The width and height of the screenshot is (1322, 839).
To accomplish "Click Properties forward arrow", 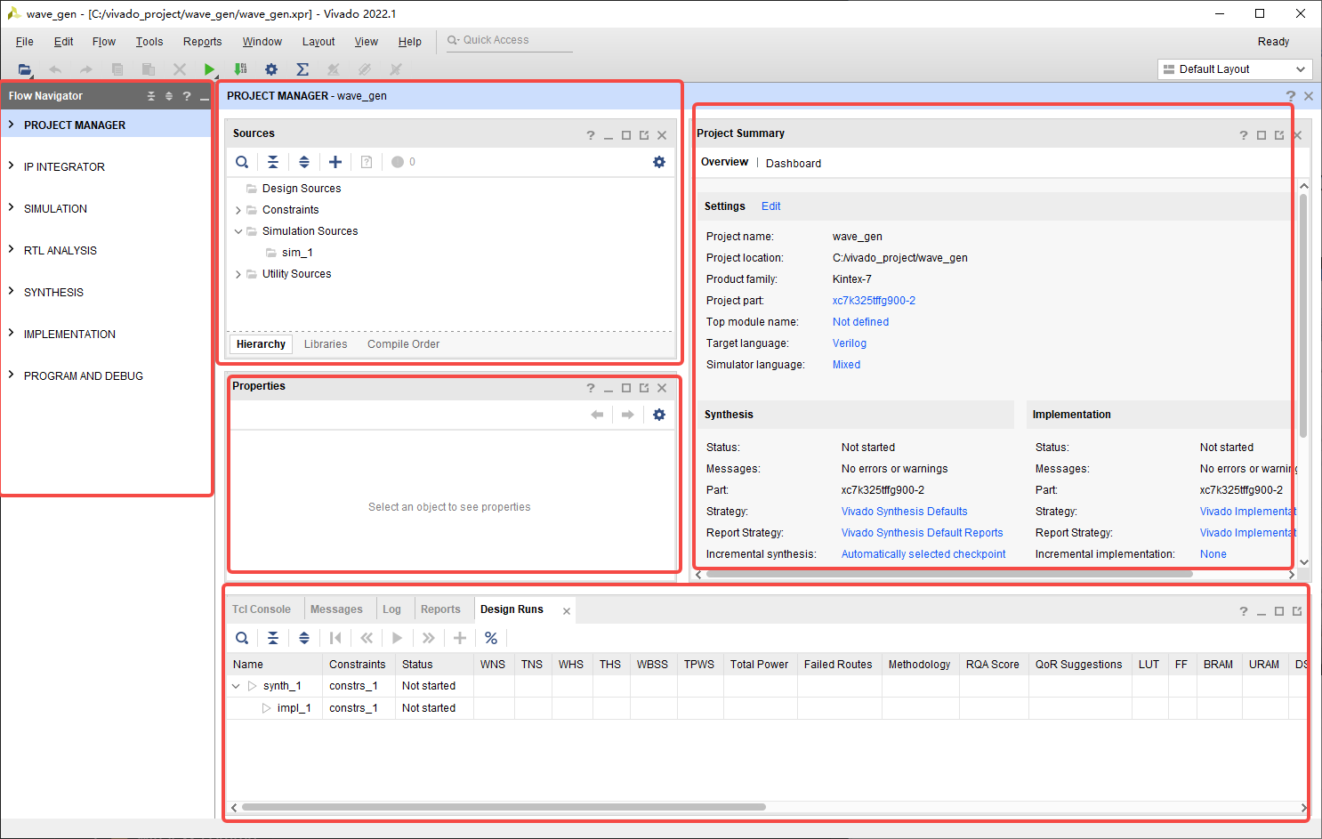I will pos(628,415).
